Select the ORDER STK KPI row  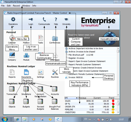click(91, 107)
